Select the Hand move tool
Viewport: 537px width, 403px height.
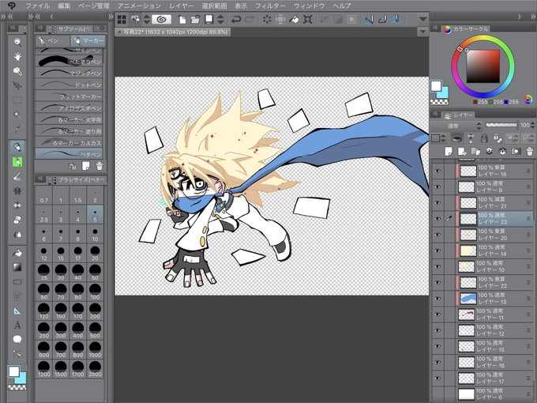[x=17, y=57]
